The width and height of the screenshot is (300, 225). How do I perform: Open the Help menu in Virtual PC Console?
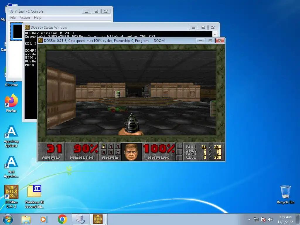(x=37, y=17)
